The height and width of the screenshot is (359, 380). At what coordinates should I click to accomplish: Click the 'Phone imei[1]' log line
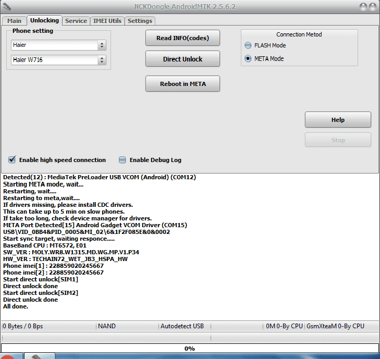pos(53,266)
